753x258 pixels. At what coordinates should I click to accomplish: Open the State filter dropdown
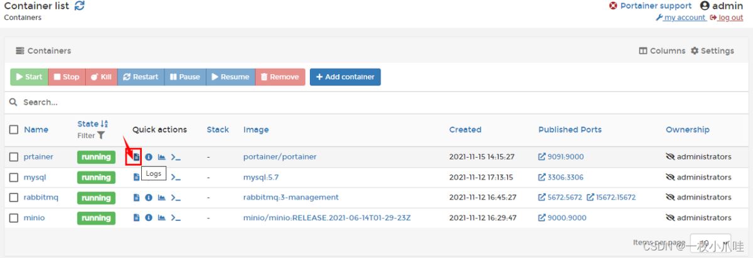tap(91, 136)
